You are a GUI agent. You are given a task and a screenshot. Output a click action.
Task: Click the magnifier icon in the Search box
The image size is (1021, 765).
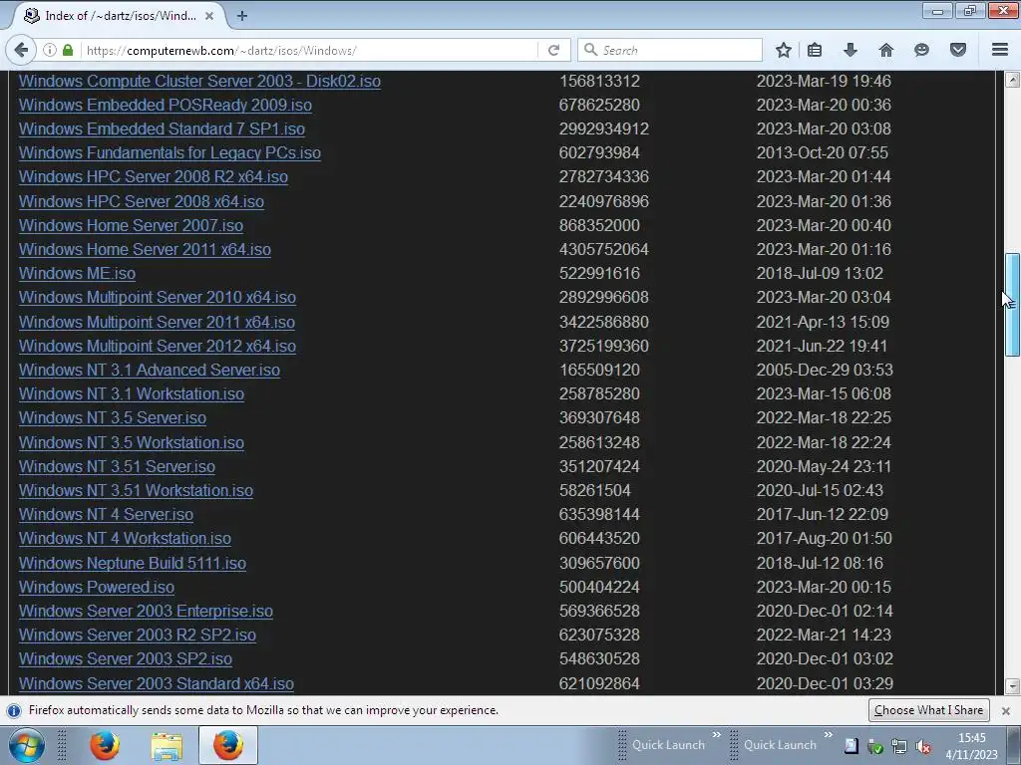590,50
